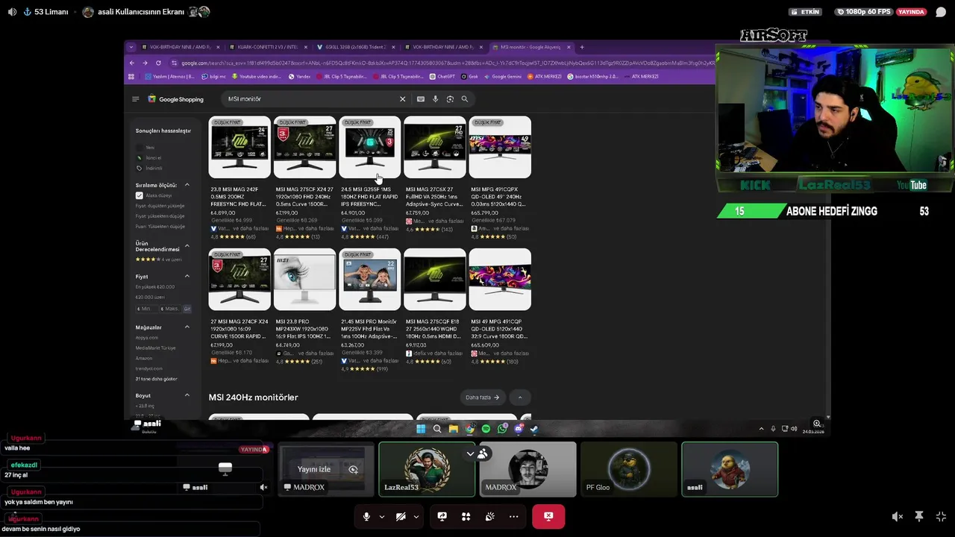Unmute the stream volume speaker icon bottom right

click(898, 516)
